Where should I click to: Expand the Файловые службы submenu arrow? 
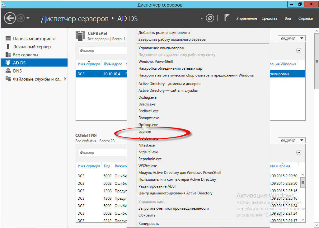[x=65, y=79]
